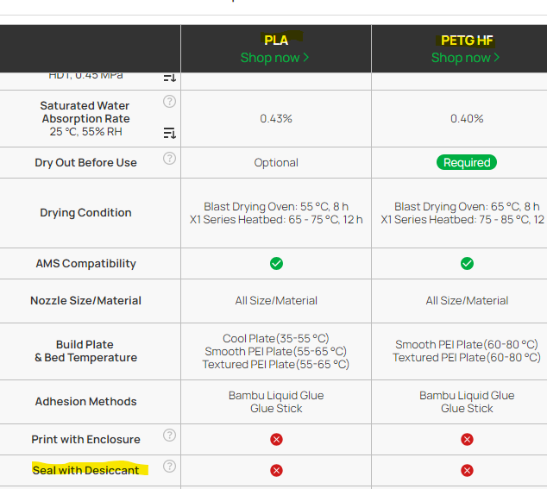This screenshot has height=489, width=547.
Task: Select the PLA column header
Action: click(276, 40)
